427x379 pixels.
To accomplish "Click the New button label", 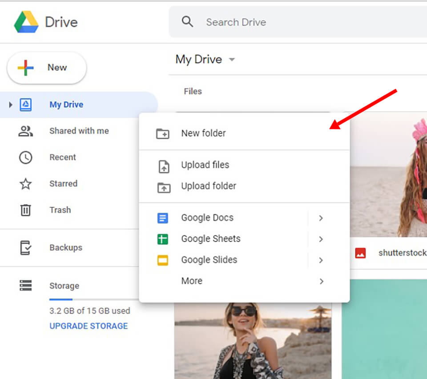I will (57, 67).
